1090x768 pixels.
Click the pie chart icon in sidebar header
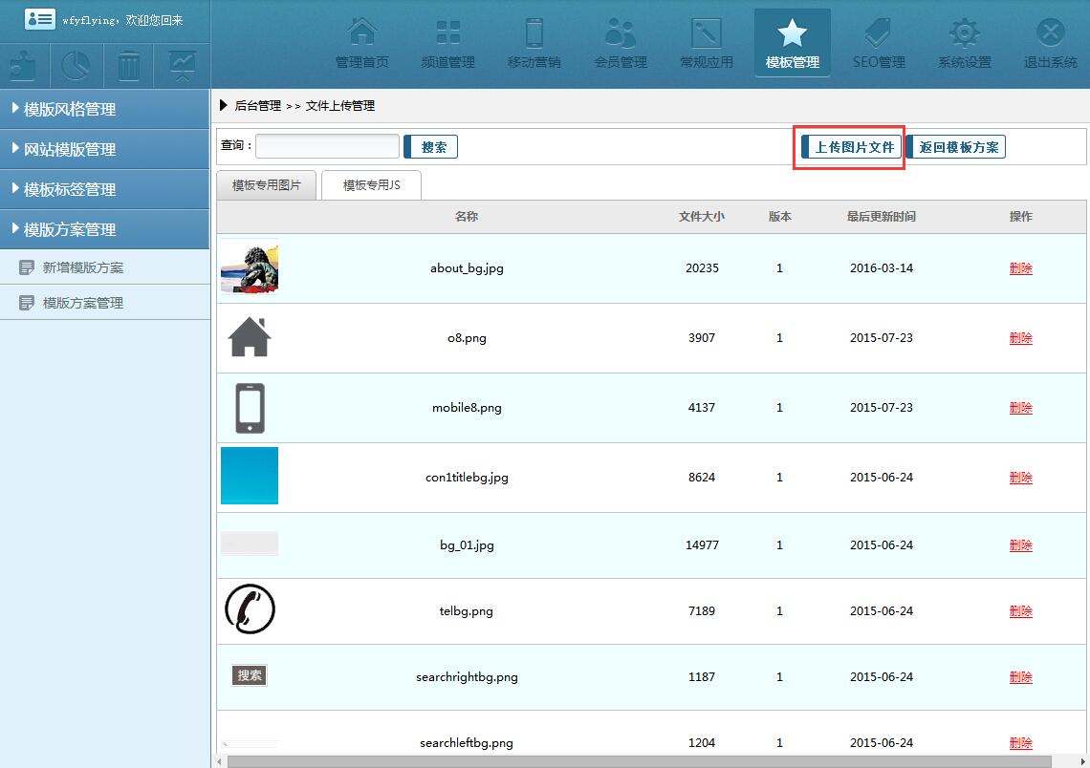coord(76,66)
